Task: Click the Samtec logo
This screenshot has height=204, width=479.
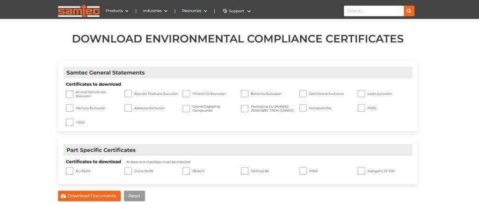Action: [79, 11]
